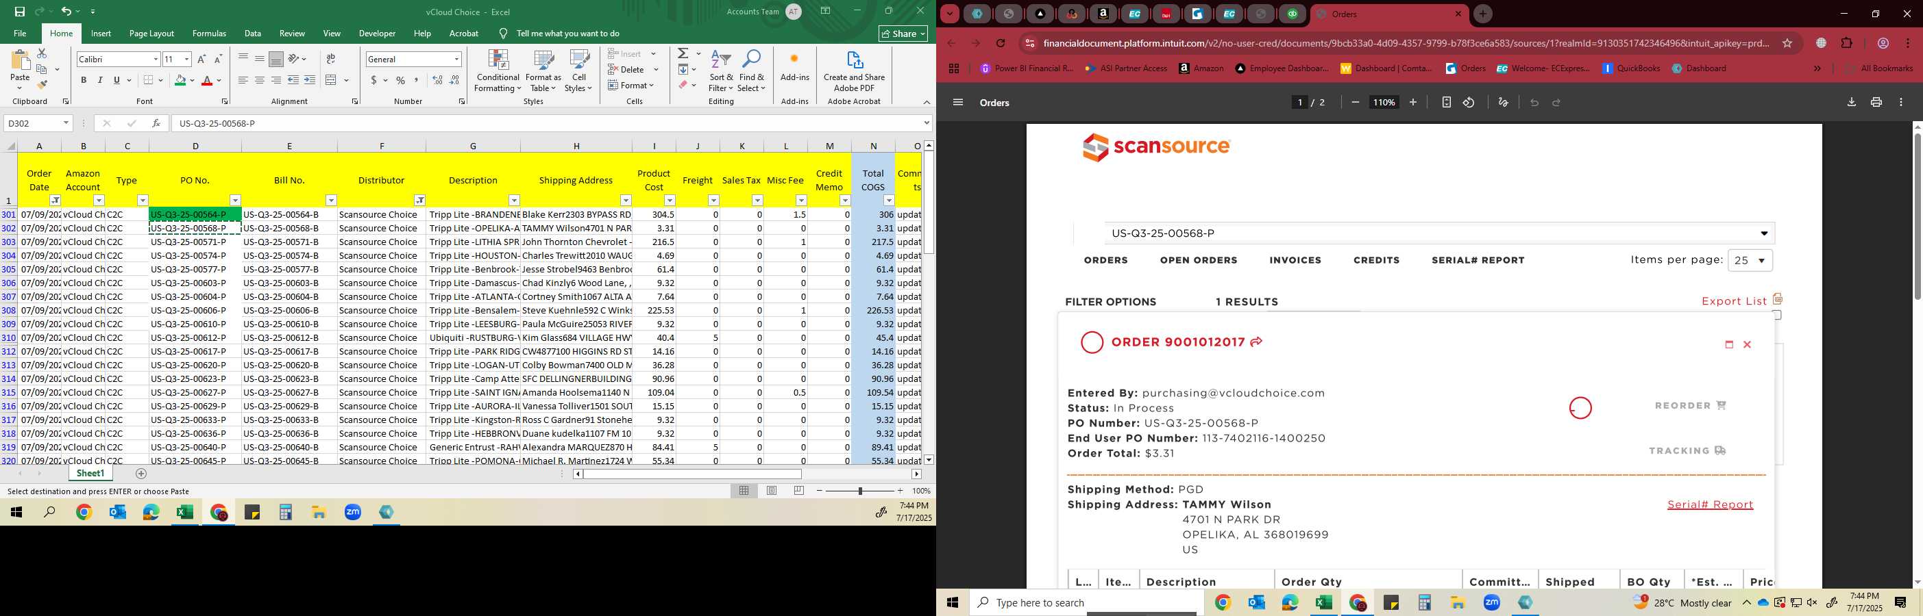Click the Cut scissors icon in Excel

click(x=42, y=53)
